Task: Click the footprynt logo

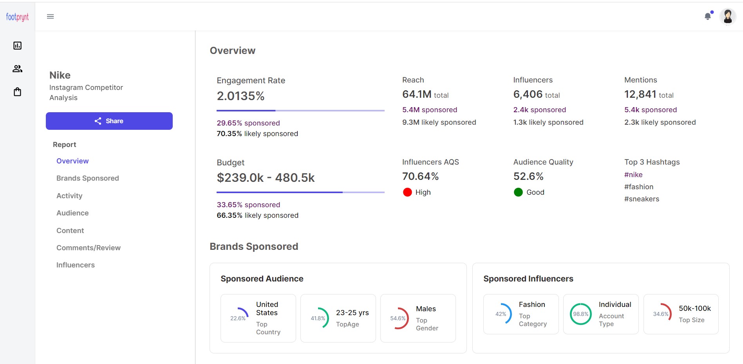Action: [x=17, y=17]
